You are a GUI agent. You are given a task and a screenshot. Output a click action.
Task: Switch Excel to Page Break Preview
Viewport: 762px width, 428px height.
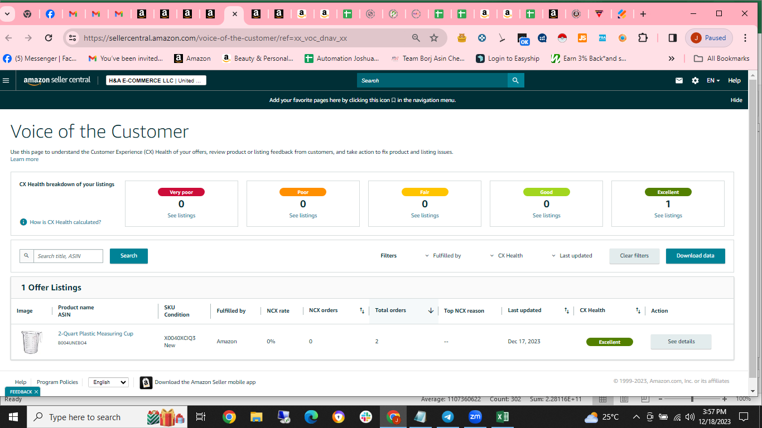(645, 399)
